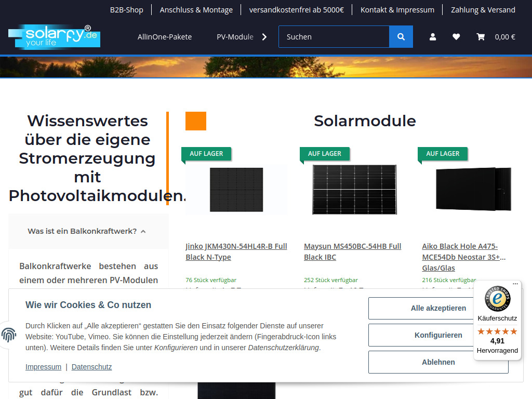Expand the PV-Module submenu chevron
This screenshot has height=399, width=532.
tap(264, 37)
